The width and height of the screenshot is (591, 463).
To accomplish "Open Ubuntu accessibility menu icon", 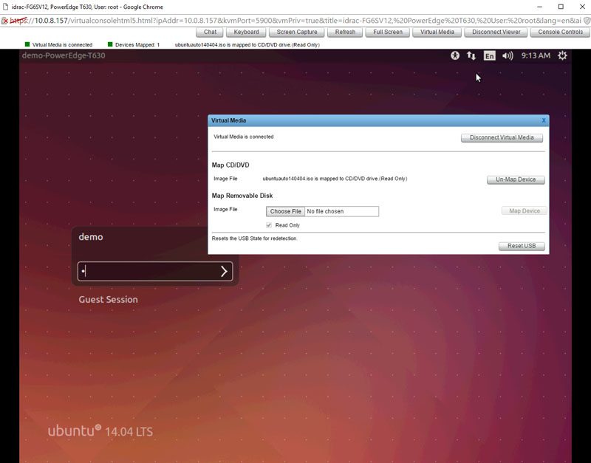I will click(455, 56).
